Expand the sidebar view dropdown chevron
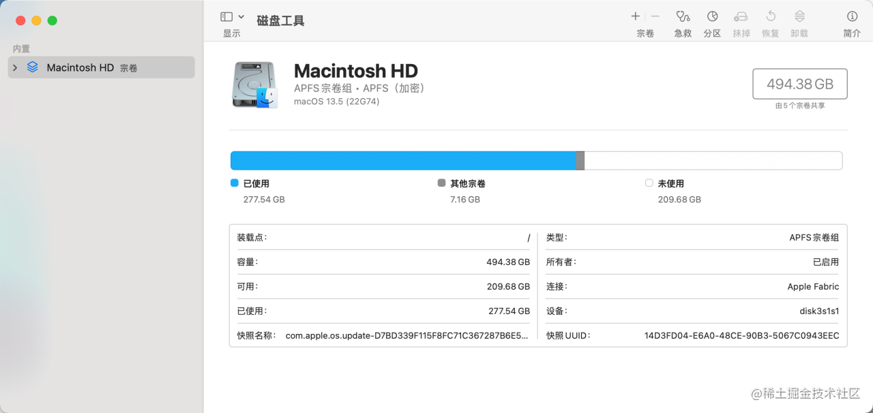This screenshot has height=413, width=873. point(241,16)
